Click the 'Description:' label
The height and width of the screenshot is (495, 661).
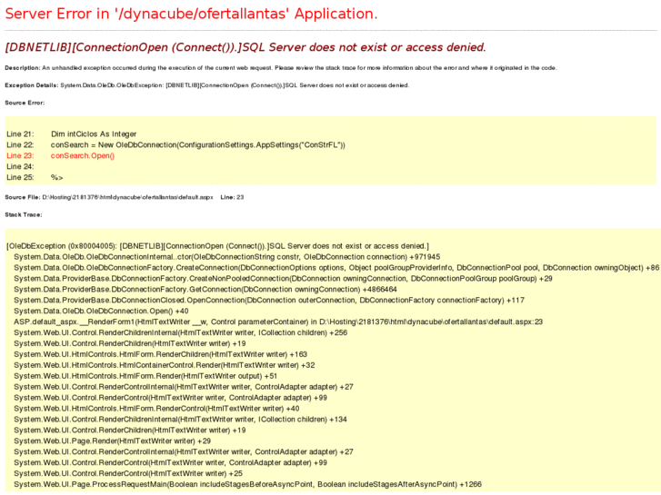(x=23, y=68)
